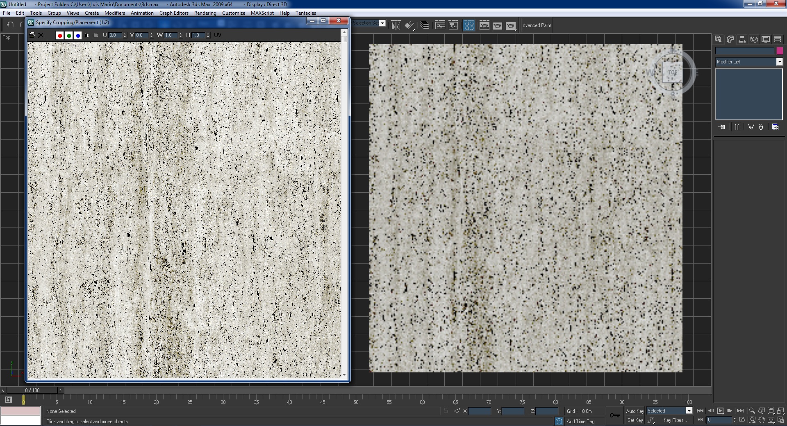The width and height of the screenshot is (787, 426).
Task: Click the Make Unique icon
Action: [x=751, y=127]
